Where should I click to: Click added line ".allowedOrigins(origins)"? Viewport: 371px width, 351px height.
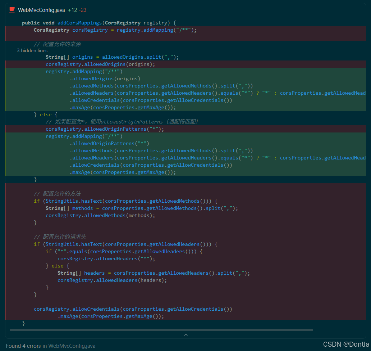pyautogui.click(x=105, y=79)
